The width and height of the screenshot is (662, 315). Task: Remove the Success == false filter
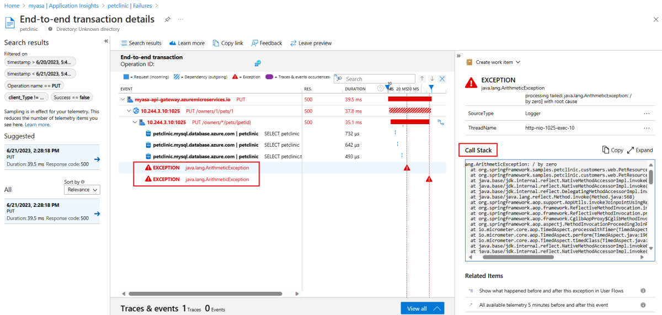tap(72, 97)
